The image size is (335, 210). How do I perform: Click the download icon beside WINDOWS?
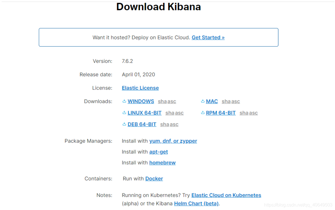pyautogui.click(x=124, y=101)
